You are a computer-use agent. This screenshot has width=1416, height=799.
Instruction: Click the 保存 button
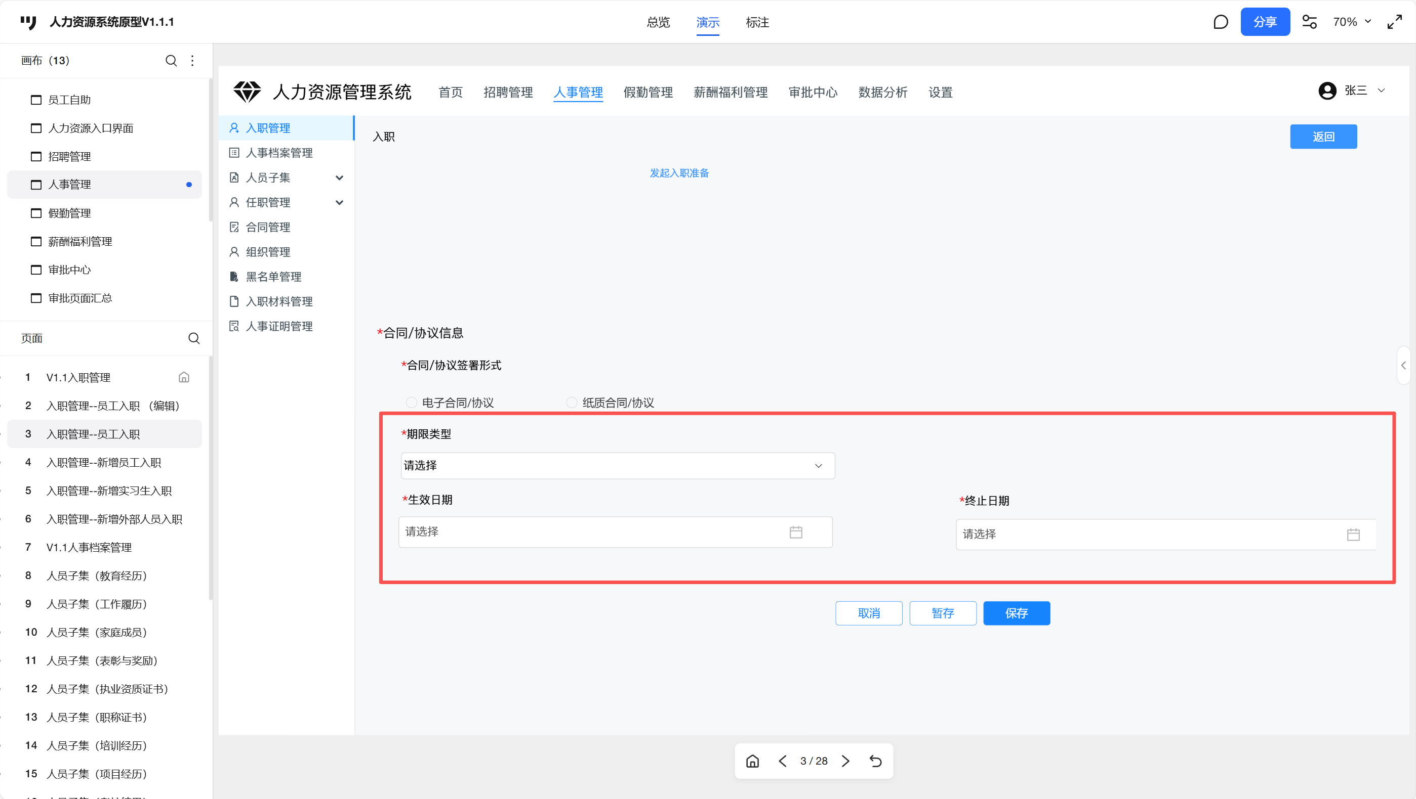(x=1016, y=613)
